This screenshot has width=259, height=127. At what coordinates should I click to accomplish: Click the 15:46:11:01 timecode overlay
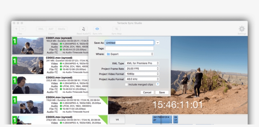coord(178,105)
